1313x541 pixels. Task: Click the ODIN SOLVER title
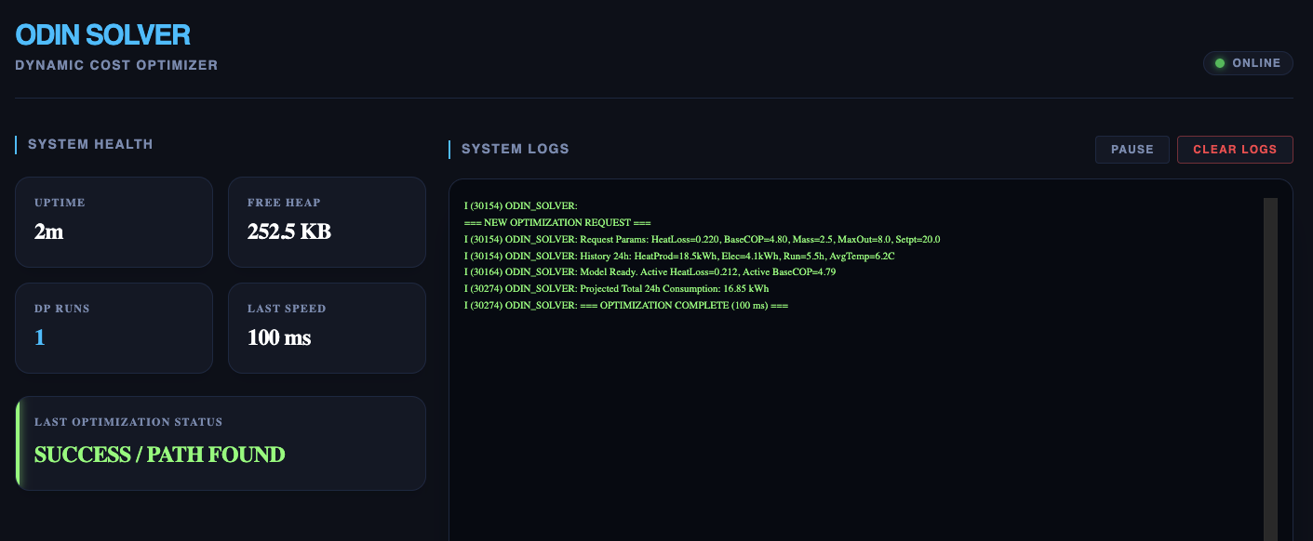tap(103, 35)
